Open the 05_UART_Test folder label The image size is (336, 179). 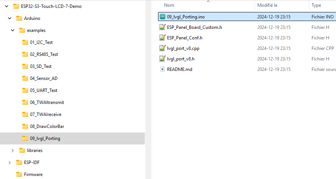pyautogui.click(x=44, y=90)
